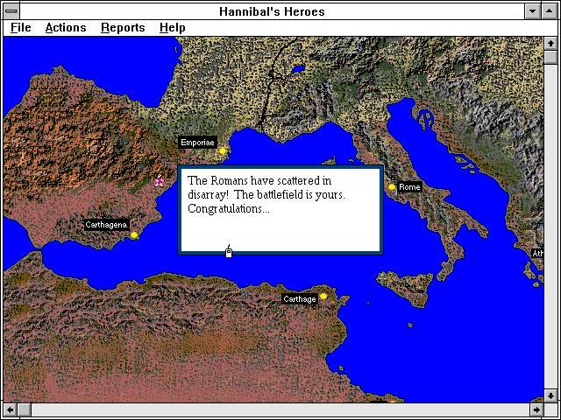The image size is (561, 420).
Task: Click the horizontal scrollbar left arrow
Action: (x=10, y=409)
